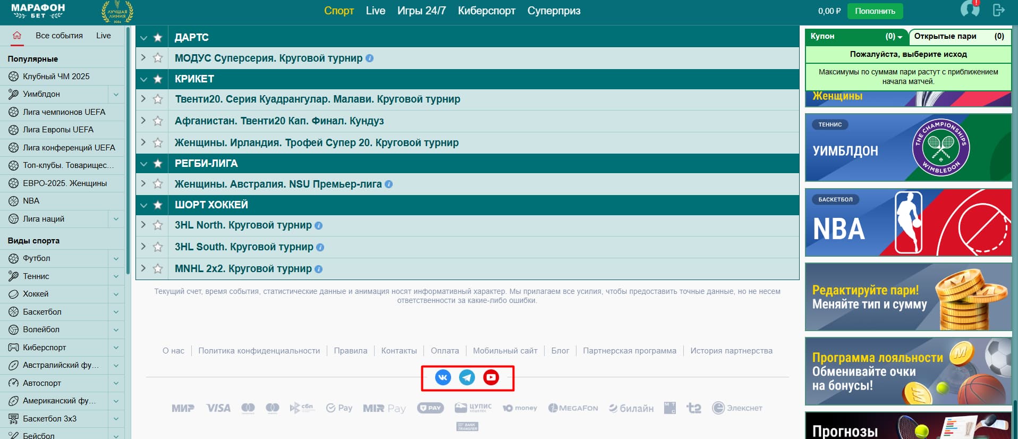Open the Telegram channel icon
The image size is (1018, 439).
[467, 377]
